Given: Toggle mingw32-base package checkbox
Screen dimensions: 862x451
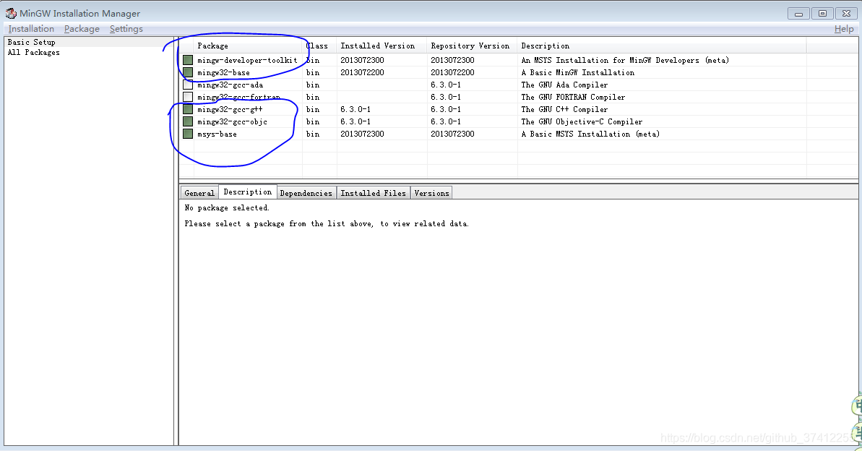Looking at the screenshot, I should point(188,72).
